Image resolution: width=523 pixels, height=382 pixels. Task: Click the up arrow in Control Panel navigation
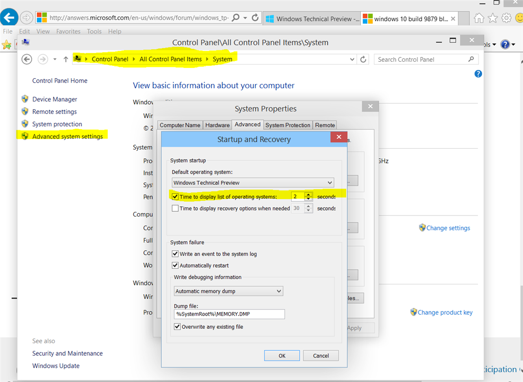pos(66,59)
